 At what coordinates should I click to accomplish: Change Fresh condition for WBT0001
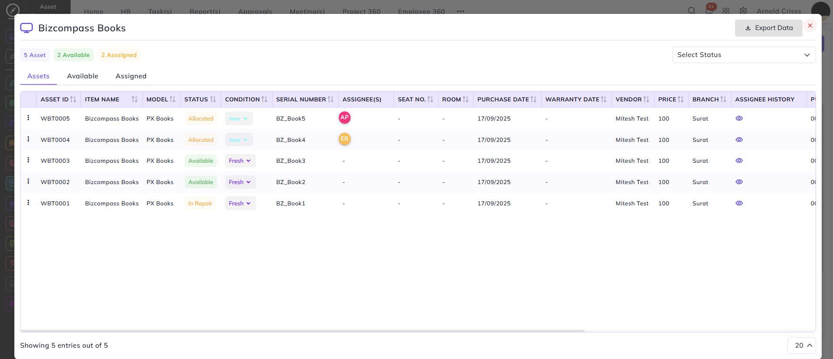240,203
